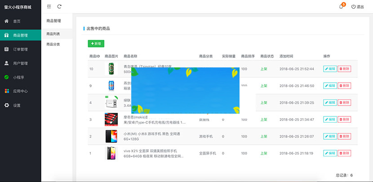Click 上架 status of product ID 4
Viewport: 373px width, 182px height.
click(x=264, y=102)
